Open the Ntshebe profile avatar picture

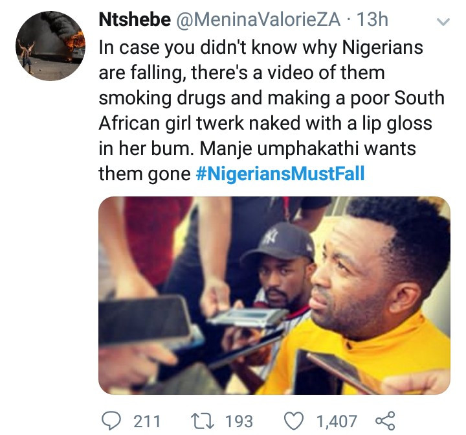point(50,46)
